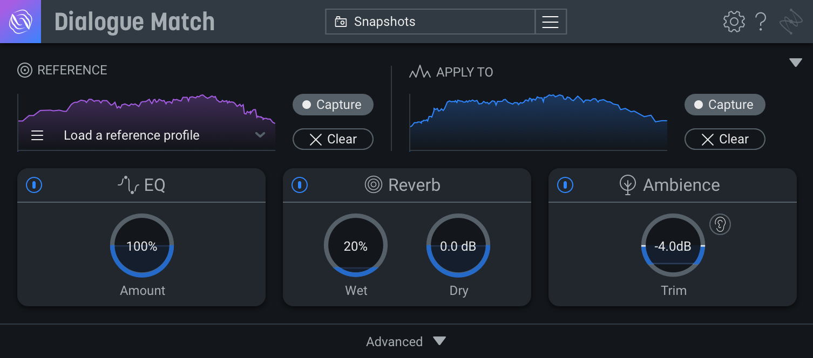Clear the Apply To capture
Image resolution: width=813 pixels, height=358 pixels.
point(724,139)
